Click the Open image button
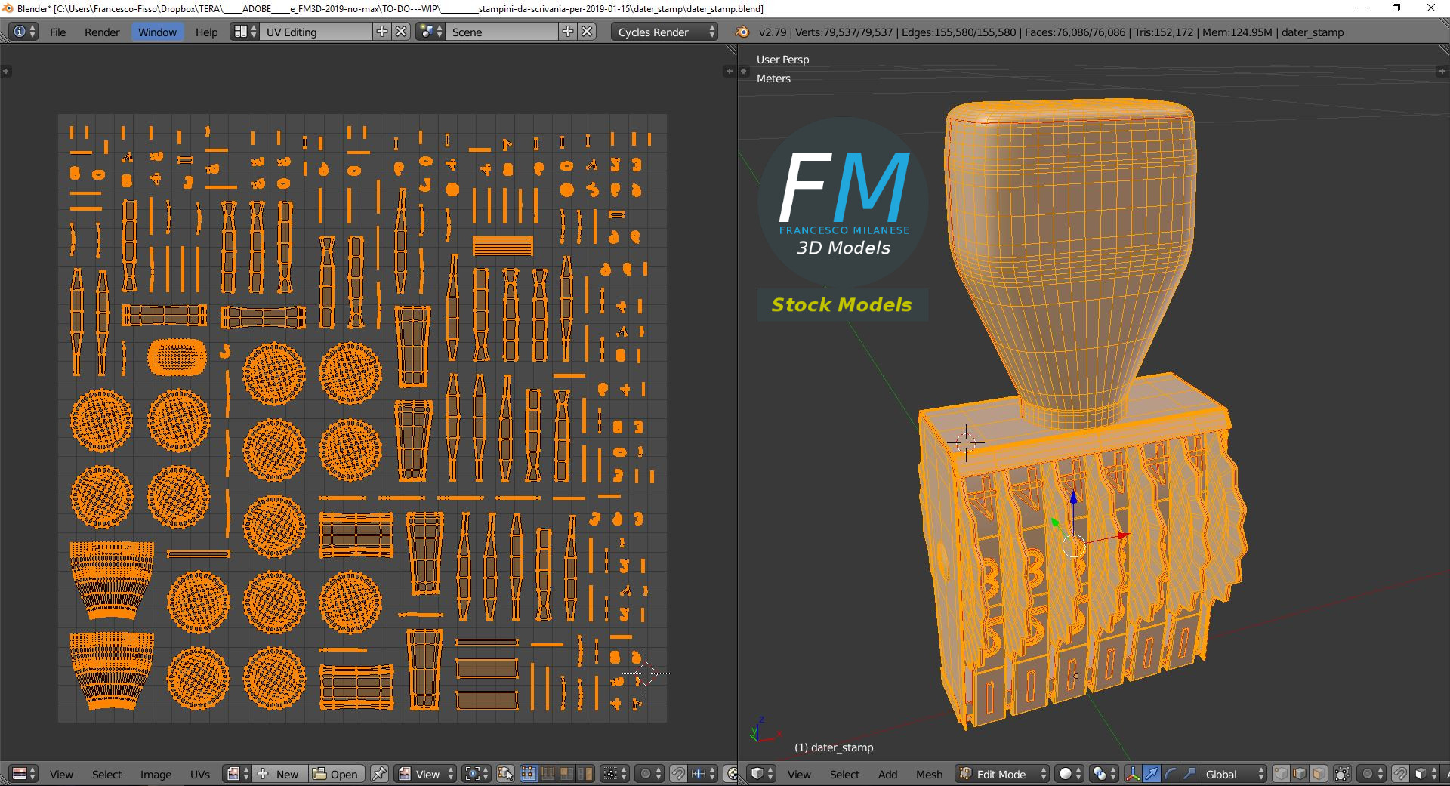Screen dimensions: 1450x786 point(336,774)
